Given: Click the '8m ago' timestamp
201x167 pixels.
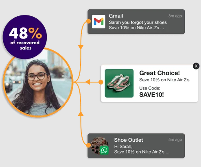Looking at the screenshot, I should (175, 16).
